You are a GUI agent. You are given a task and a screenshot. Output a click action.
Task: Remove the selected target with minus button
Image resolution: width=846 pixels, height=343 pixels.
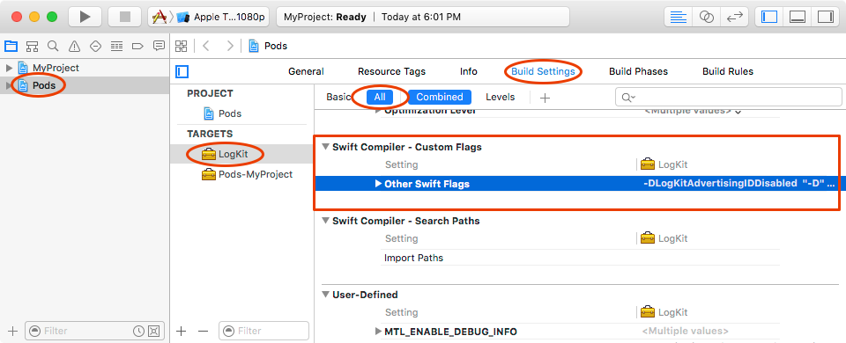(x=203, y=331)
